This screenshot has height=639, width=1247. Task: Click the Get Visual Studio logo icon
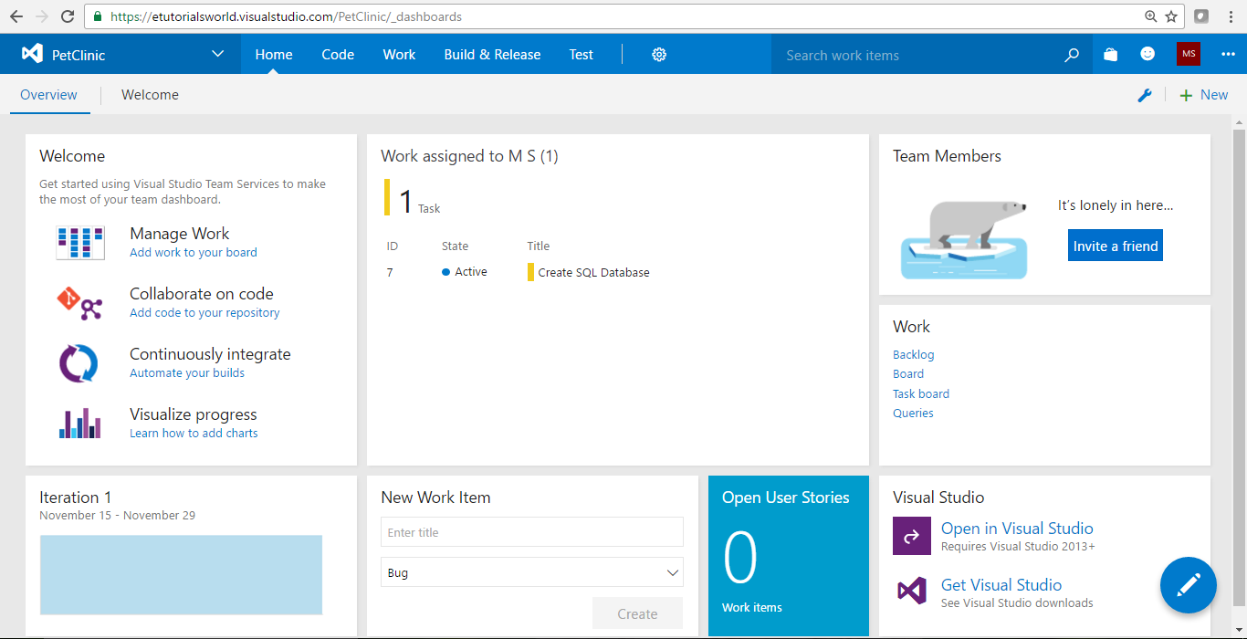(x=911, y=591)
